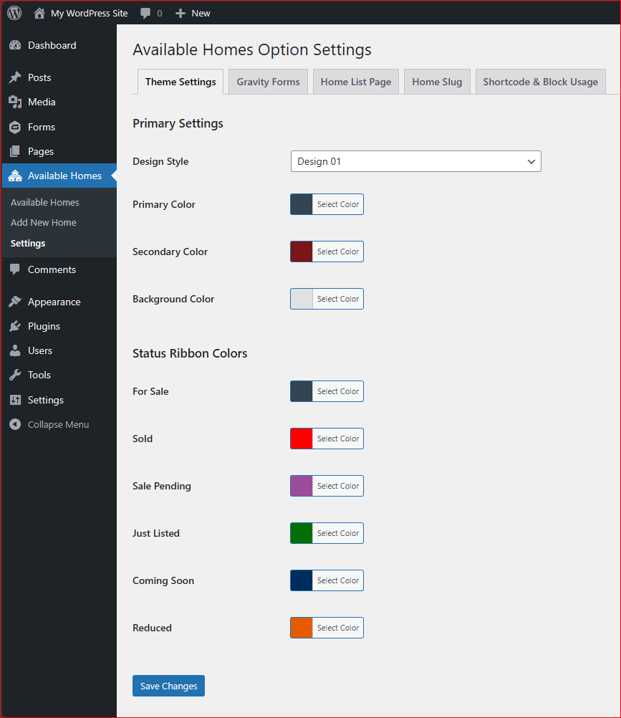
Task: Open the Available Homes top menu item
Action: click(59, 176)
